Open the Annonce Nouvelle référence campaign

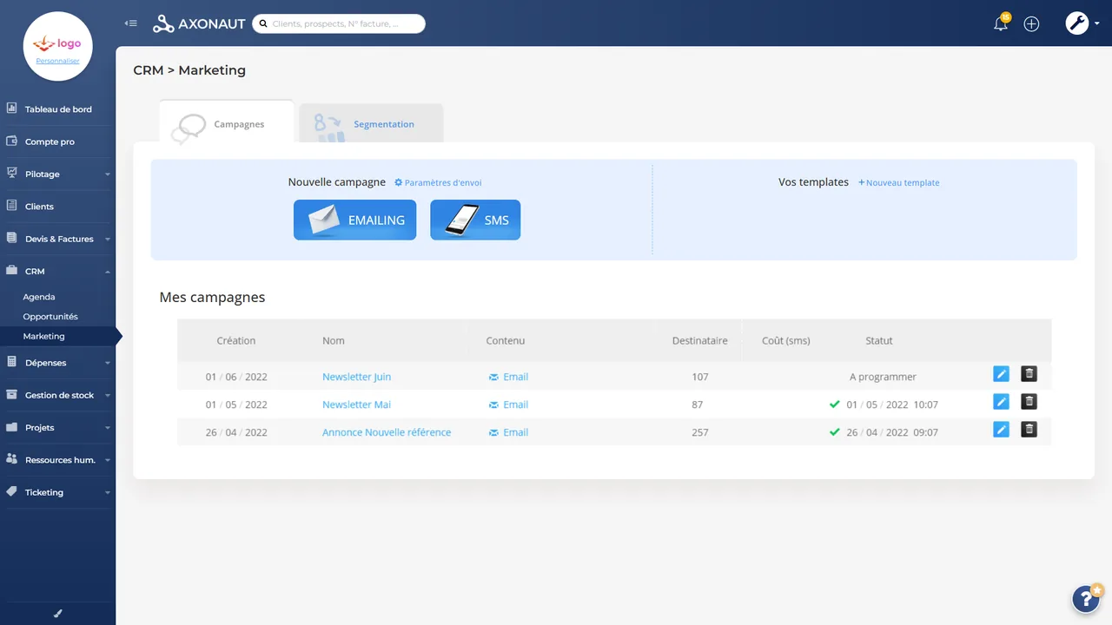coord(387,432)
